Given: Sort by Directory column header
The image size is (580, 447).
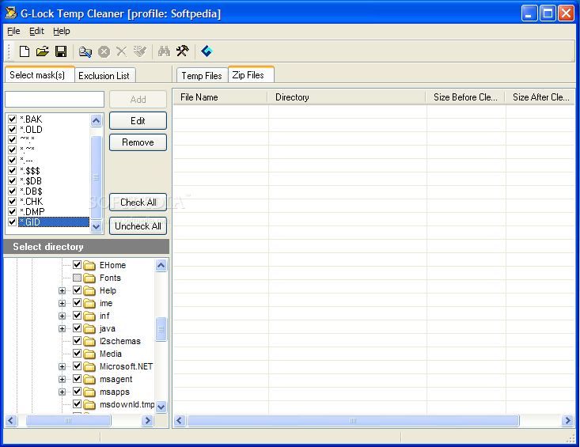Looking at the screenshot, I should coord(347,97).
